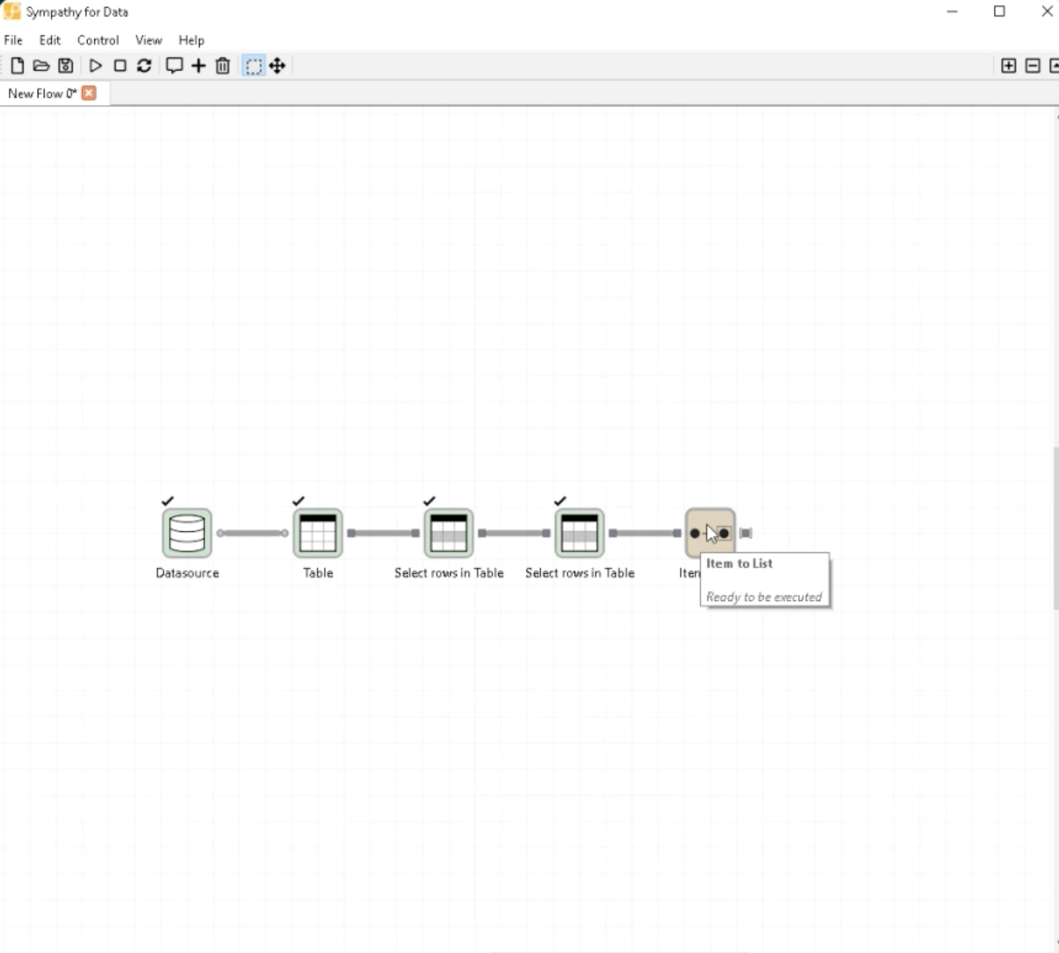The height and width of the screenshot is (953, 1059).
Task: Minimize the Sympathy for Data window
Action: tap(952, 12)
